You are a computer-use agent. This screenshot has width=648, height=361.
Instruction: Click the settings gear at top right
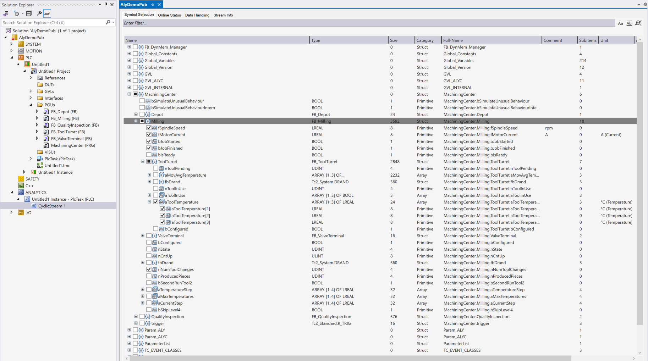tap(645, 4)
